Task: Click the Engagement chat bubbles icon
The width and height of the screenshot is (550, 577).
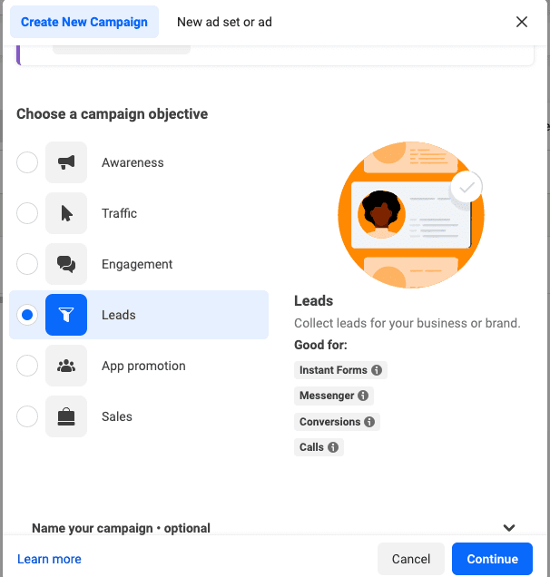Action: (x=66, y=265)
